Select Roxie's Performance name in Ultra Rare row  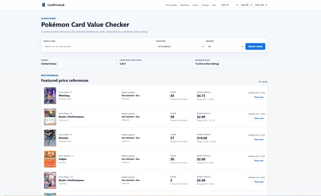pos(71,180)
